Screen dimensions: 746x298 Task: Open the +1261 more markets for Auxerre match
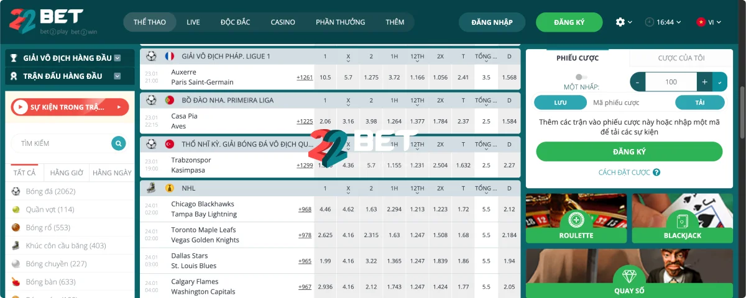(305, 77)
